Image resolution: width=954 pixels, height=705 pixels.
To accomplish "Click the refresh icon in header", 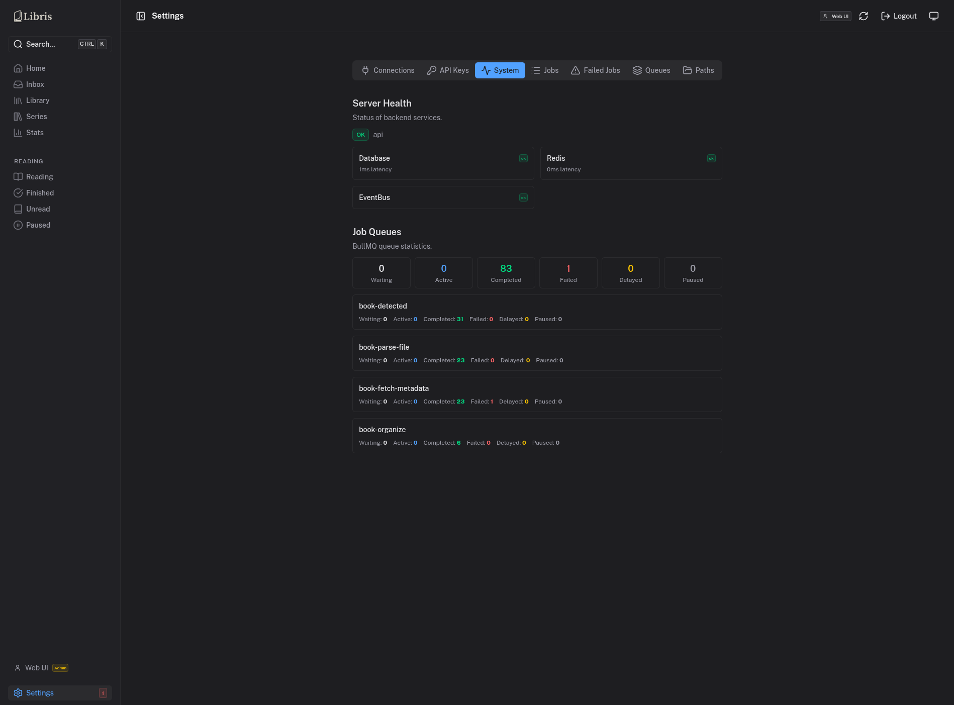I will pyautogui.click(x=864, y=16).
